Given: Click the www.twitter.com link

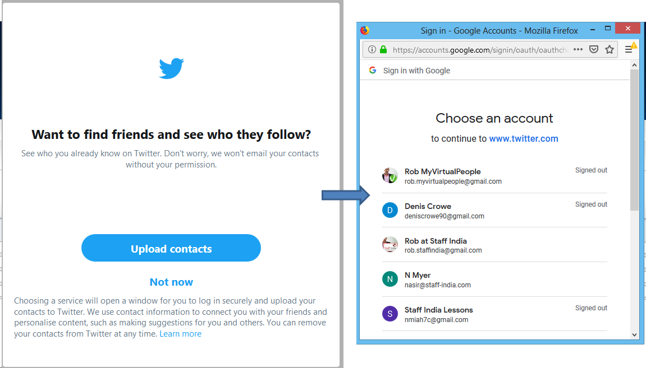Looking at the screenshot, I should coord(524,139).
